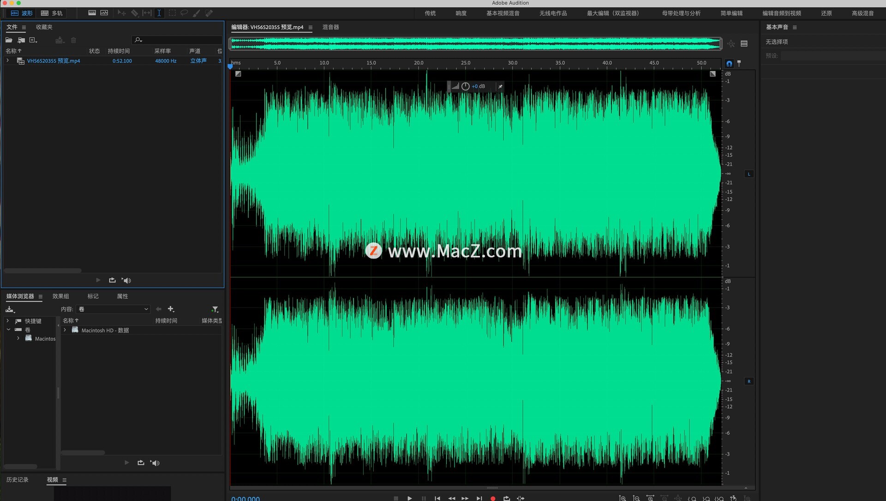This screenshot has width=886, height=501.
Task: Open the new file dropdown in 文件 panel
Action: tap(33, 40)
